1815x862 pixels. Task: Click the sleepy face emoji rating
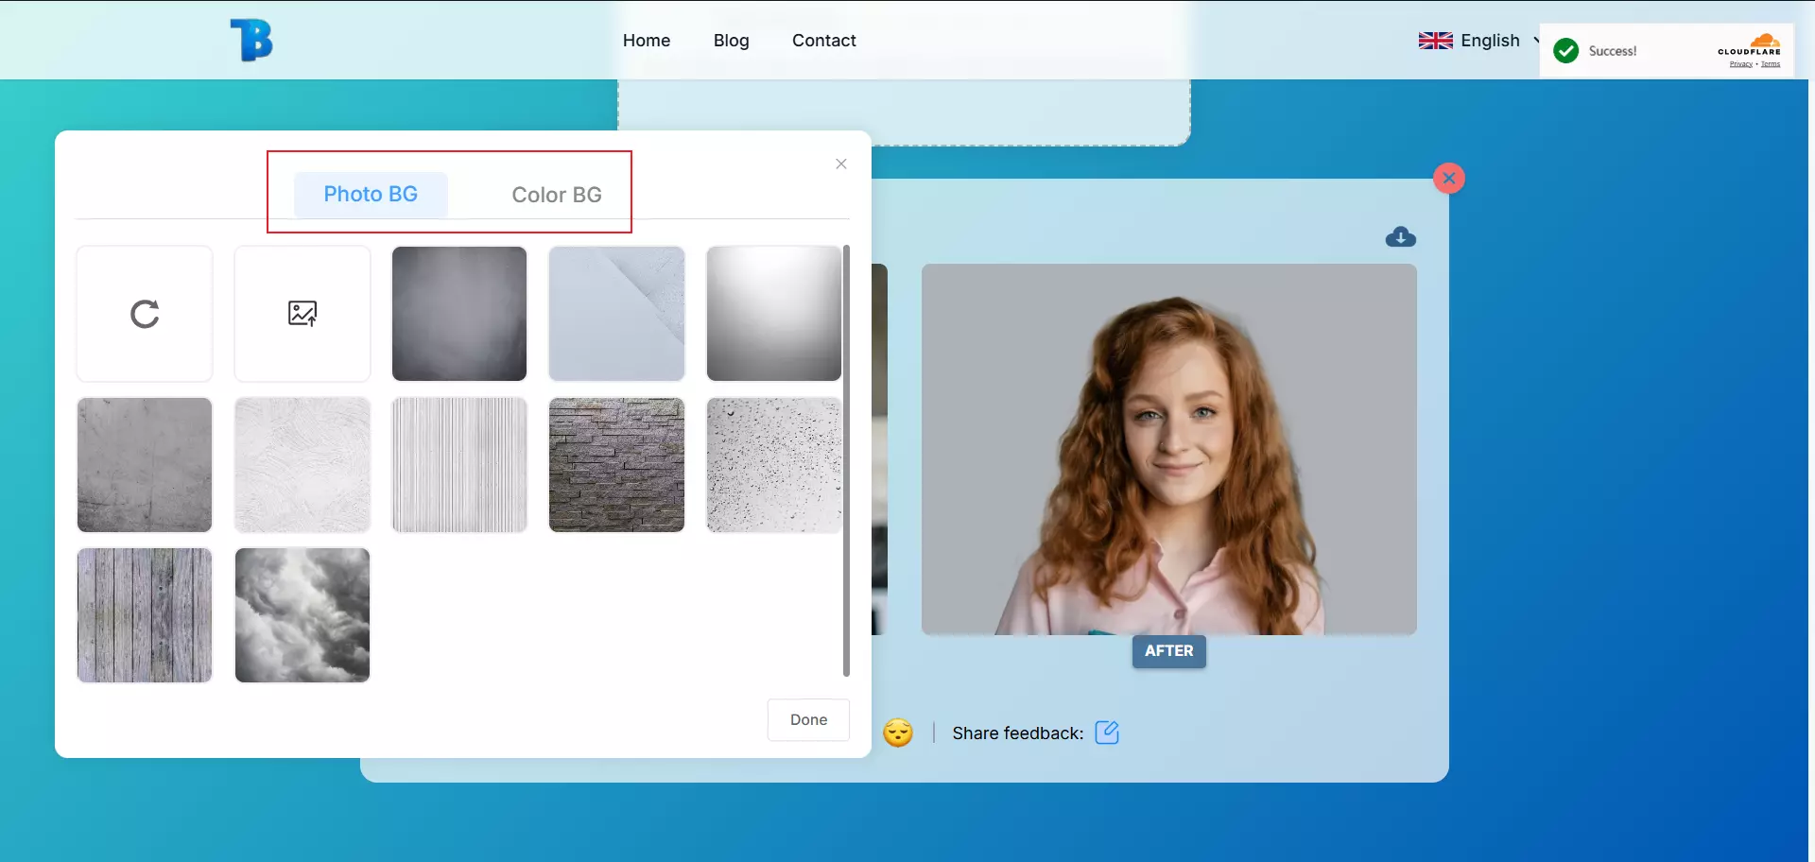click(x=898, y=733)
